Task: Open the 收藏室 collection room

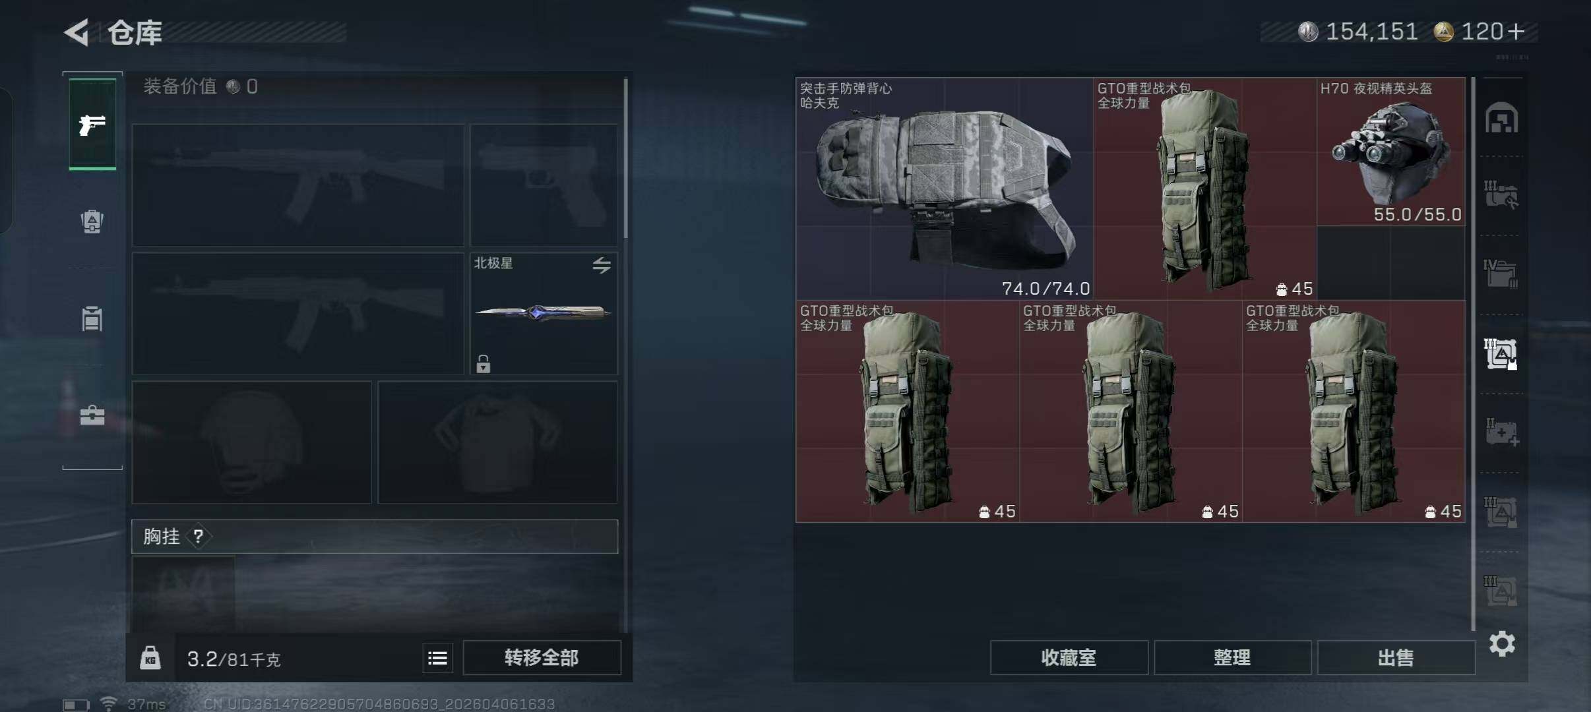Action: pyautogui.click(x=1069, y=657)
